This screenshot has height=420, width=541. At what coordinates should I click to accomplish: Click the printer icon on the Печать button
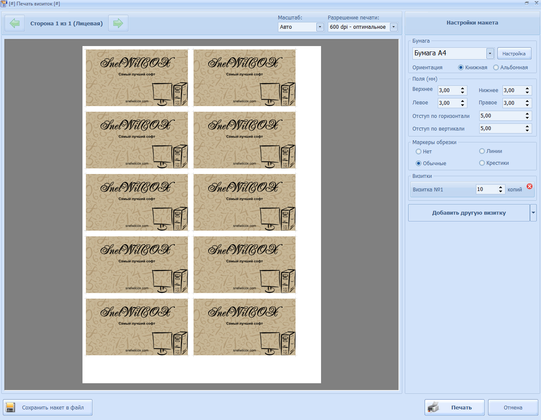[x=434, y=407]
